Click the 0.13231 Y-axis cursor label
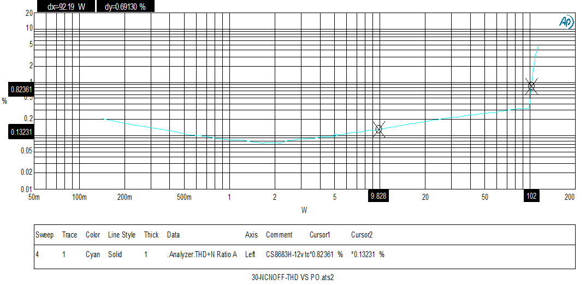 pyautogui.click(x=22, y=132)
